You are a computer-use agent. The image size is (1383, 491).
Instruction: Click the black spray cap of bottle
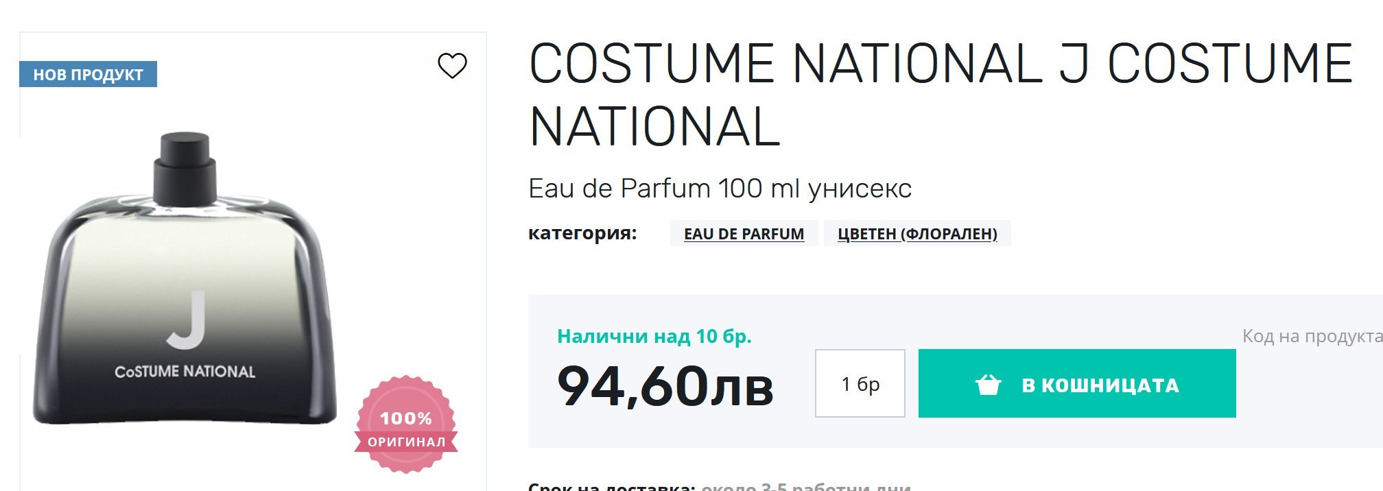(185, 167)
